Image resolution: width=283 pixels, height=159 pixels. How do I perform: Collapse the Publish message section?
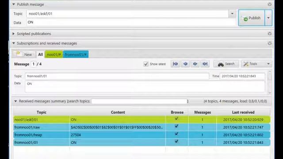click(14, 4)
